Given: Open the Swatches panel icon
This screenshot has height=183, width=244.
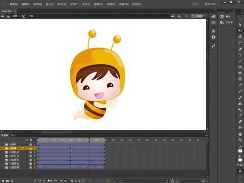Looking at the screenshot, I should [x=213, y=22].
